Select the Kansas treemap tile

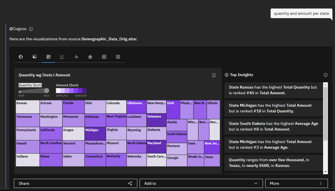(28, 107)
